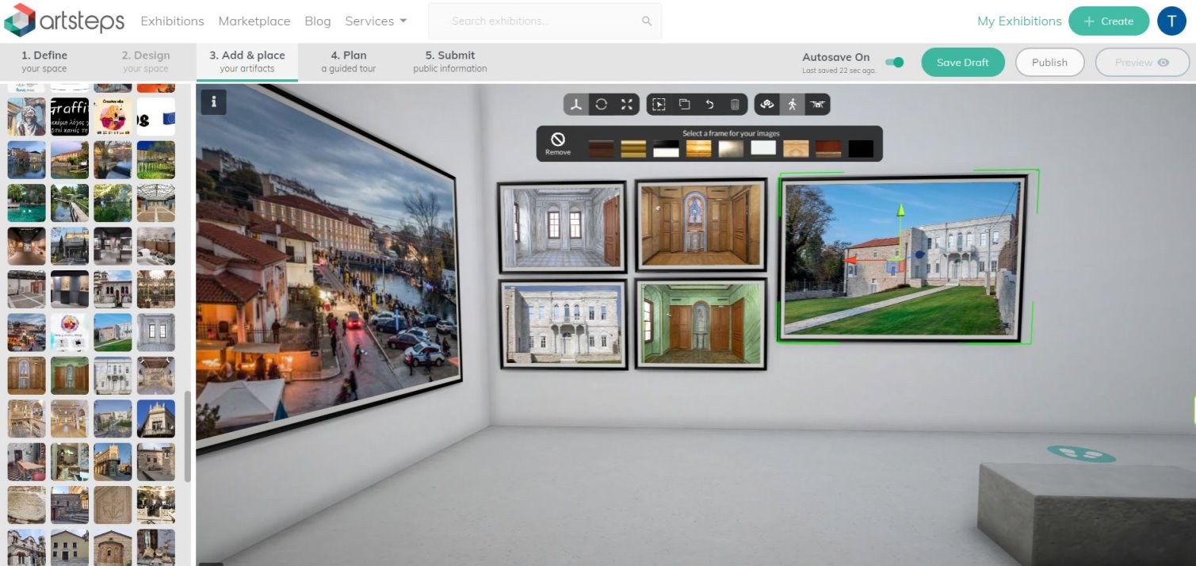Switch to drone fly camera mode
This screenshot has height=566, width=1196.
[817, 104]
